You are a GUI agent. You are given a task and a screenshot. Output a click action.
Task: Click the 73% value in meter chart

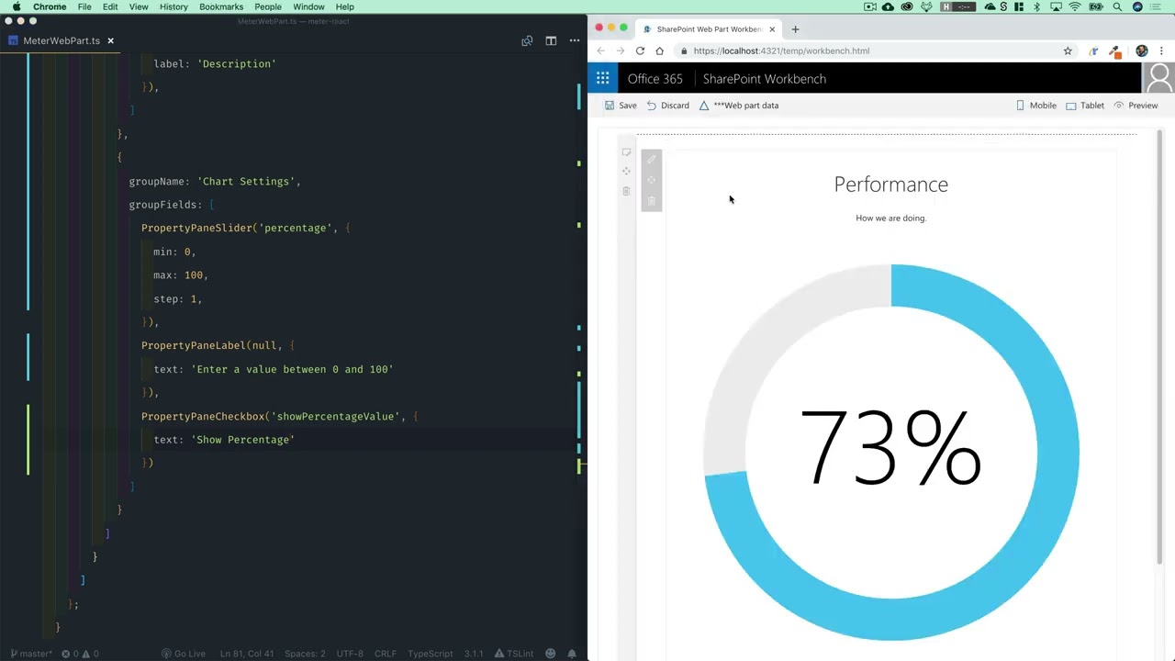(890, 449)
